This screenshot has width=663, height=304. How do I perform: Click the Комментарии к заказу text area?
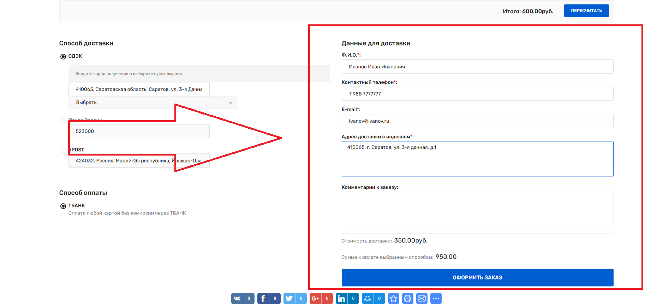click(477, 209)
